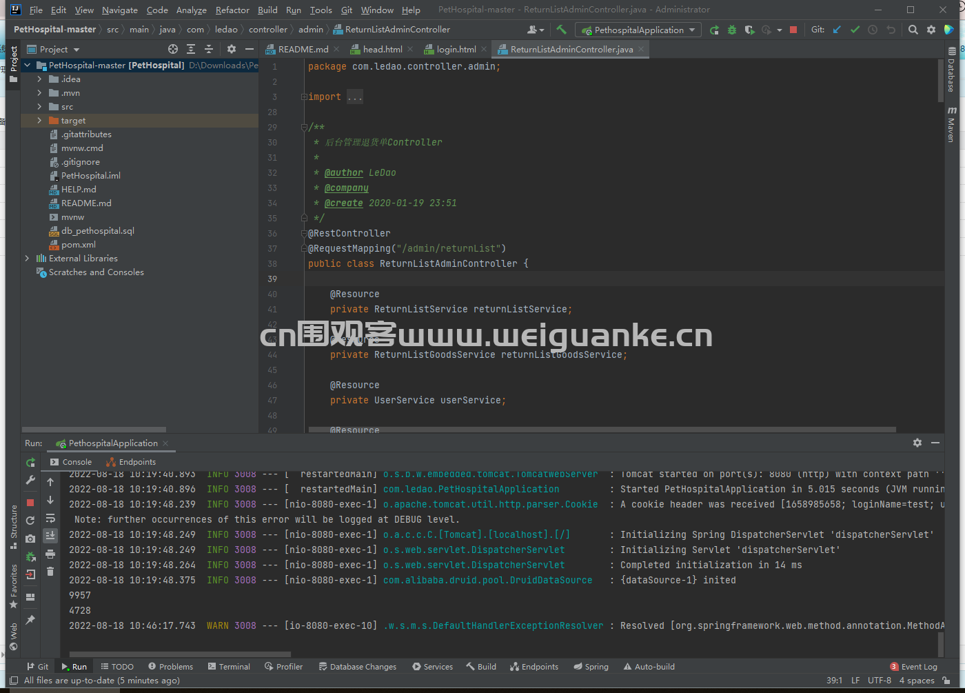Click Git Rollback undo arrow

891,30
